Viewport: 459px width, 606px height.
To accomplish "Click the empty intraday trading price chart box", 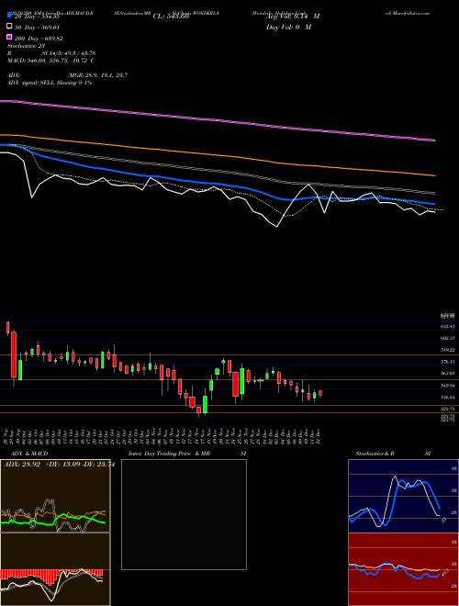I will pyautogui.click(x=184, y=514).
